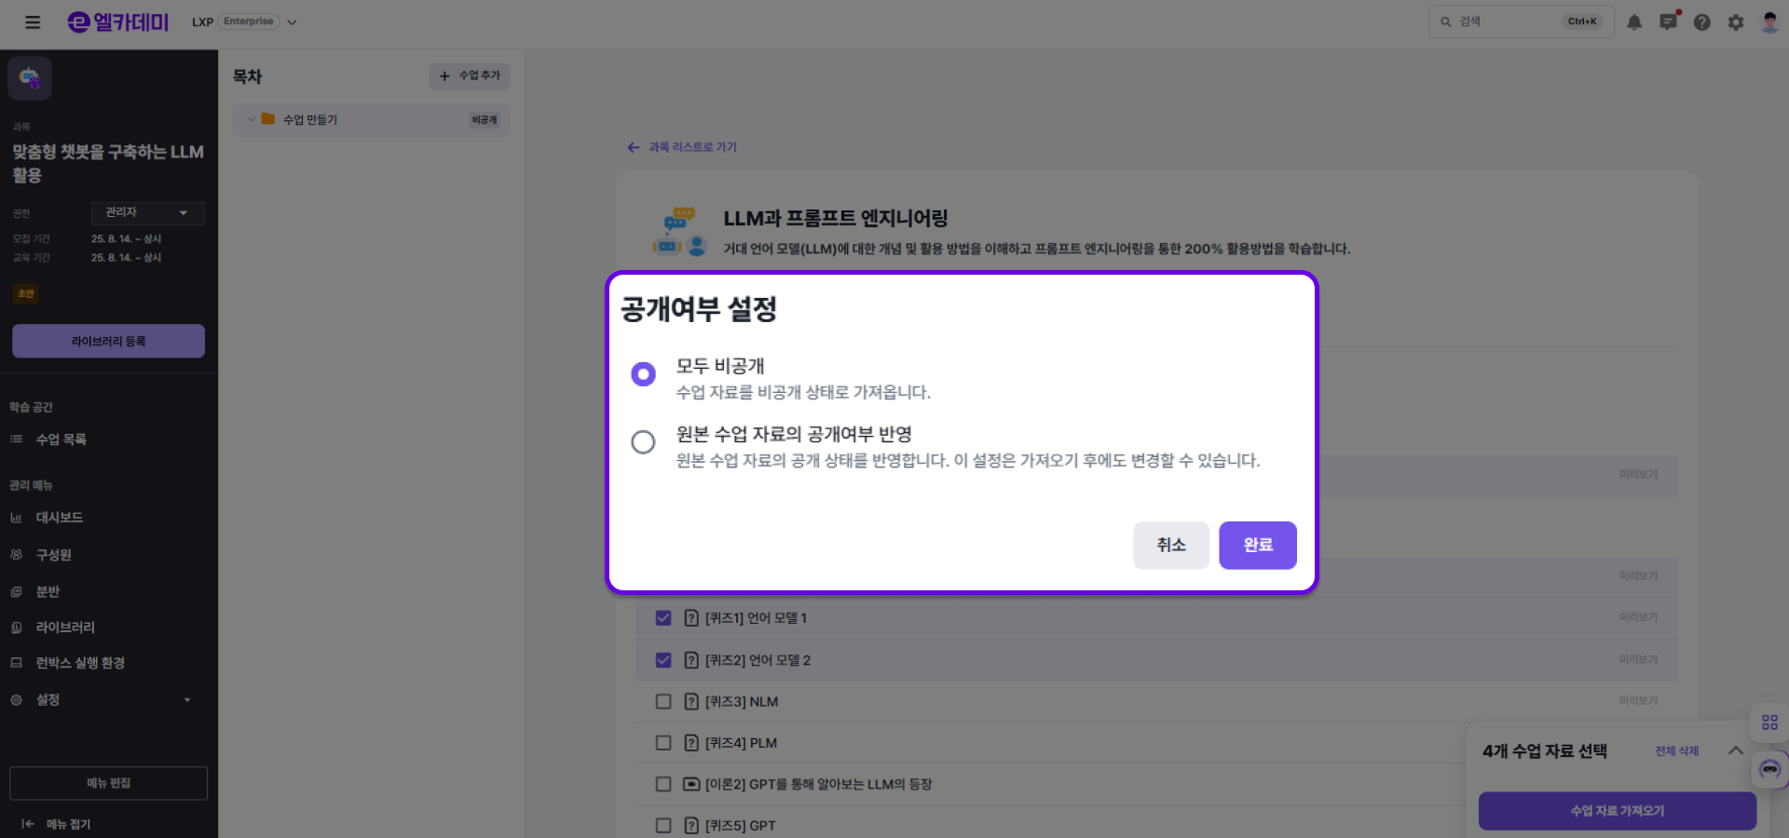Open the hamburger menu icon
This screenshot has width=1789, height=838.
pos(33,22)
